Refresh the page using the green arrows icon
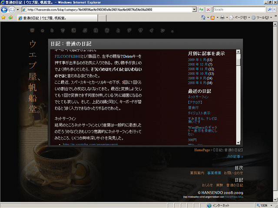 click(201, 9)
